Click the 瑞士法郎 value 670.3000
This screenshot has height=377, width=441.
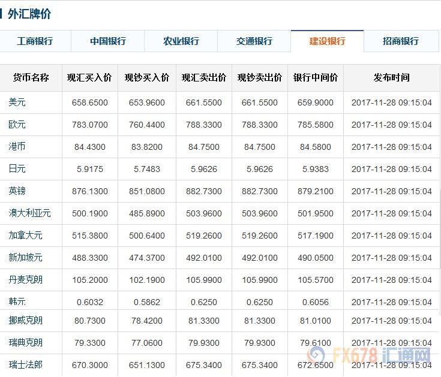[x=90, y=365]
